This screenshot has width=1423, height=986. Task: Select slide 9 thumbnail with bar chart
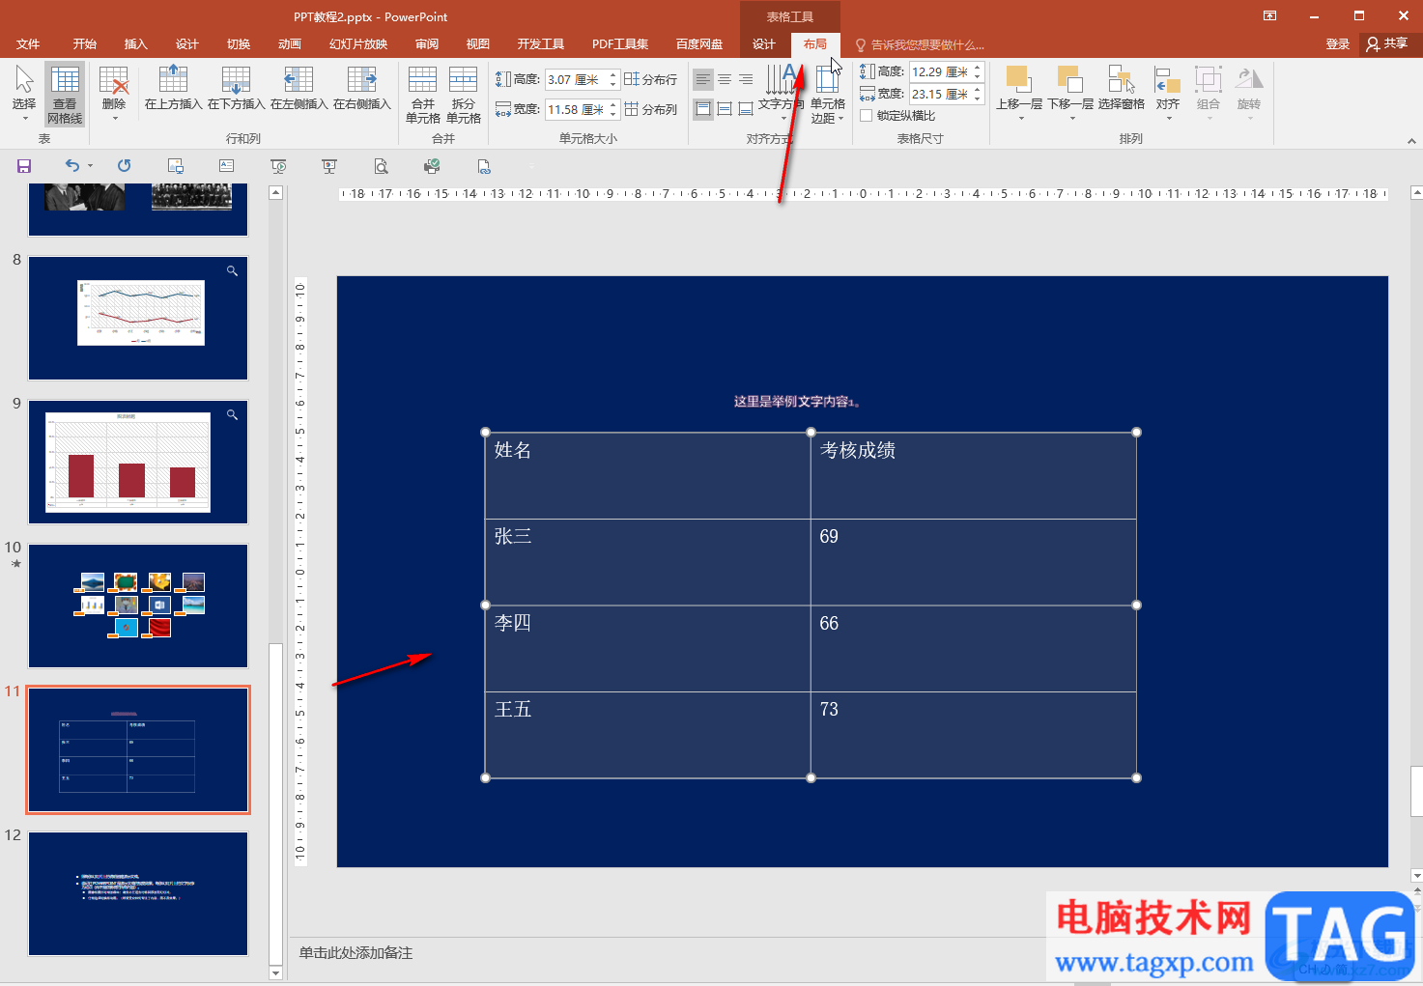point(138,462)
